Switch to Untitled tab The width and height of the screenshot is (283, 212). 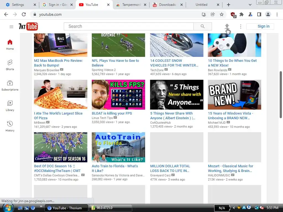coord(201,5)
